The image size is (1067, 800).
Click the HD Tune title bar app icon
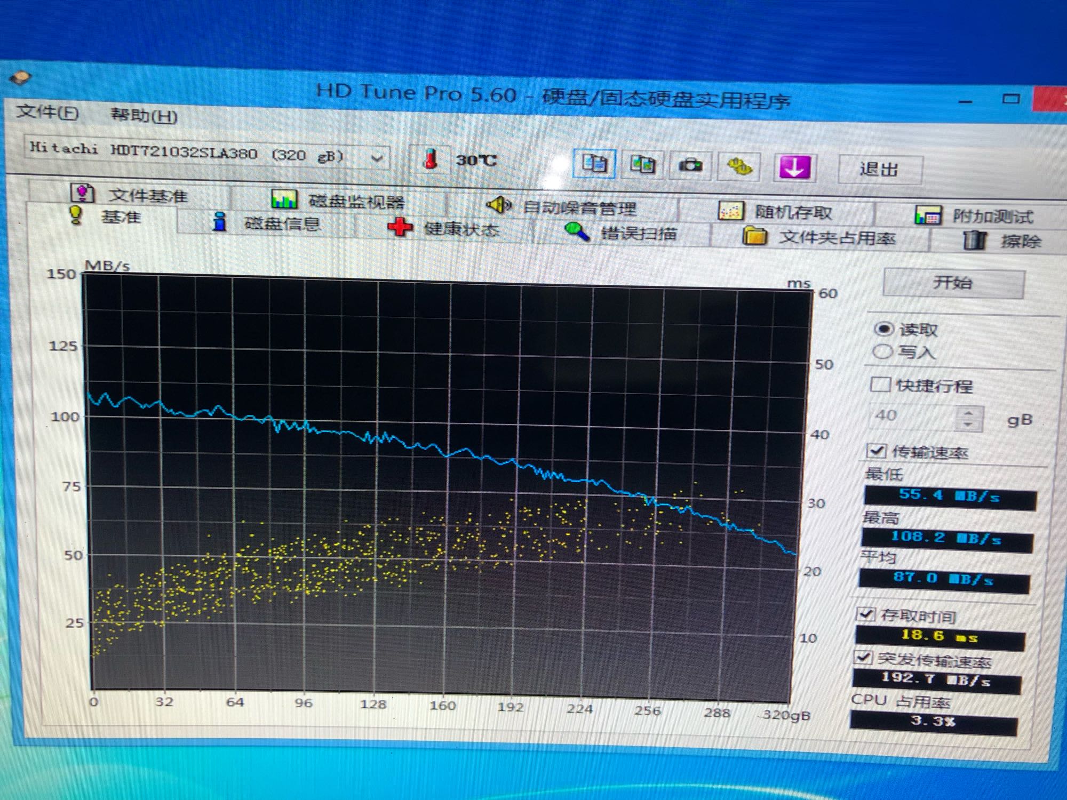20,78
